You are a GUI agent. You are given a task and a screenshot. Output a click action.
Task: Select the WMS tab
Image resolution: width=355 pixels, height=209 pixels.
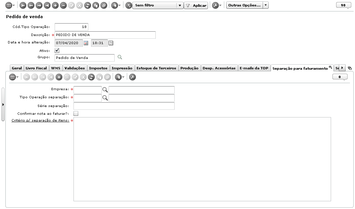click(x=56, y=68)
